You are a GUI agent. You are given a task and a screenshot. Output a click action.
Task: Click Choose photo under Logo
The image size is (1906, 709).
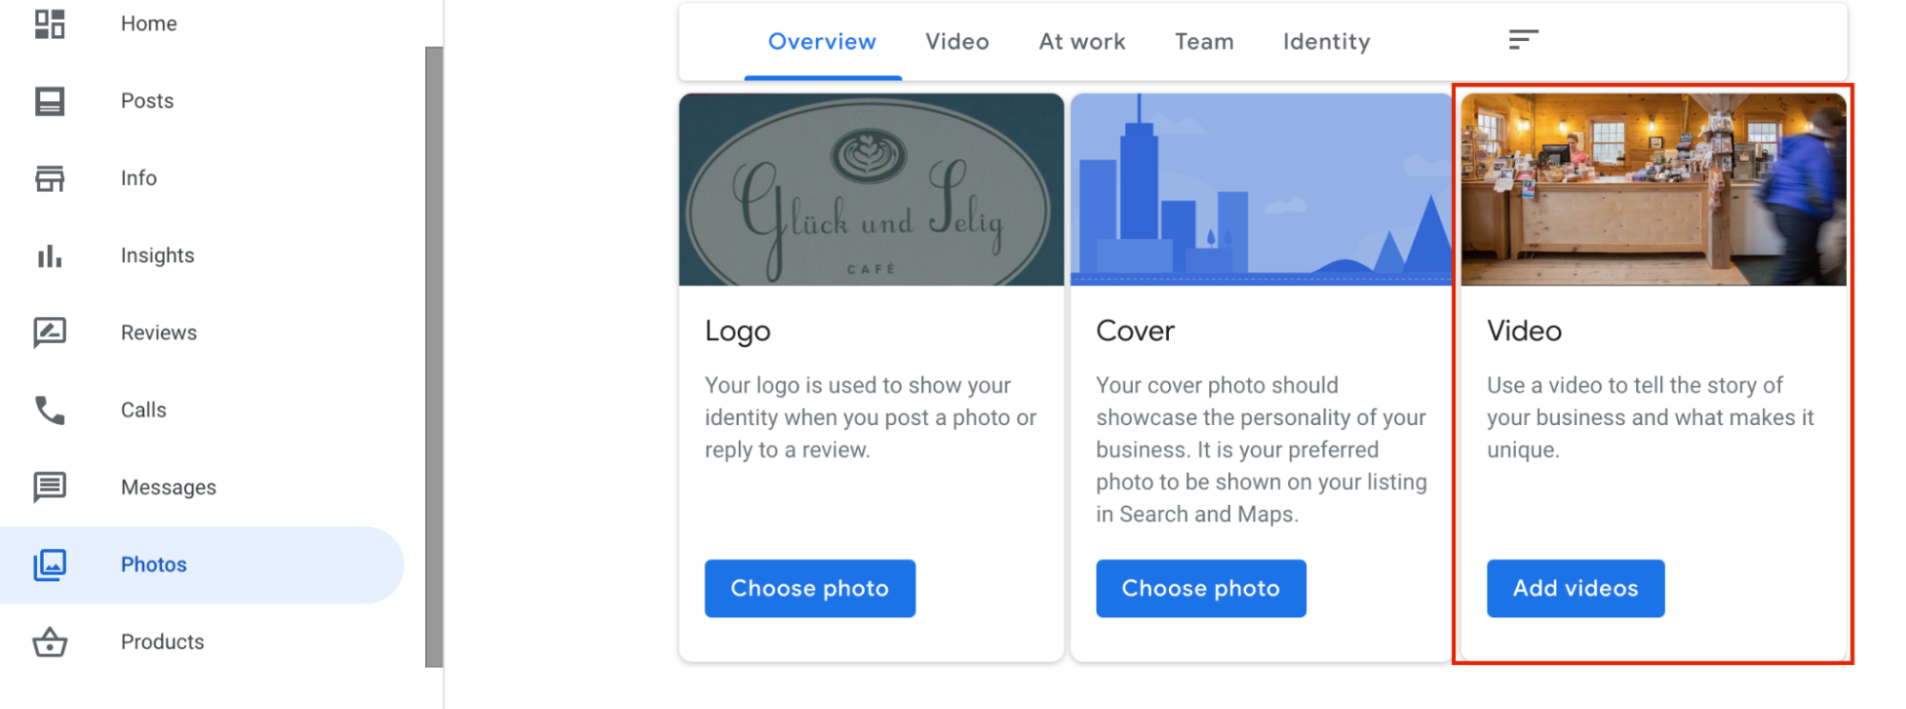810,588
